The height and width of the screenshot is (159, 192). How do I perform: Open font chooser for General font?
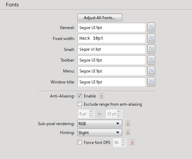point(151,27)
